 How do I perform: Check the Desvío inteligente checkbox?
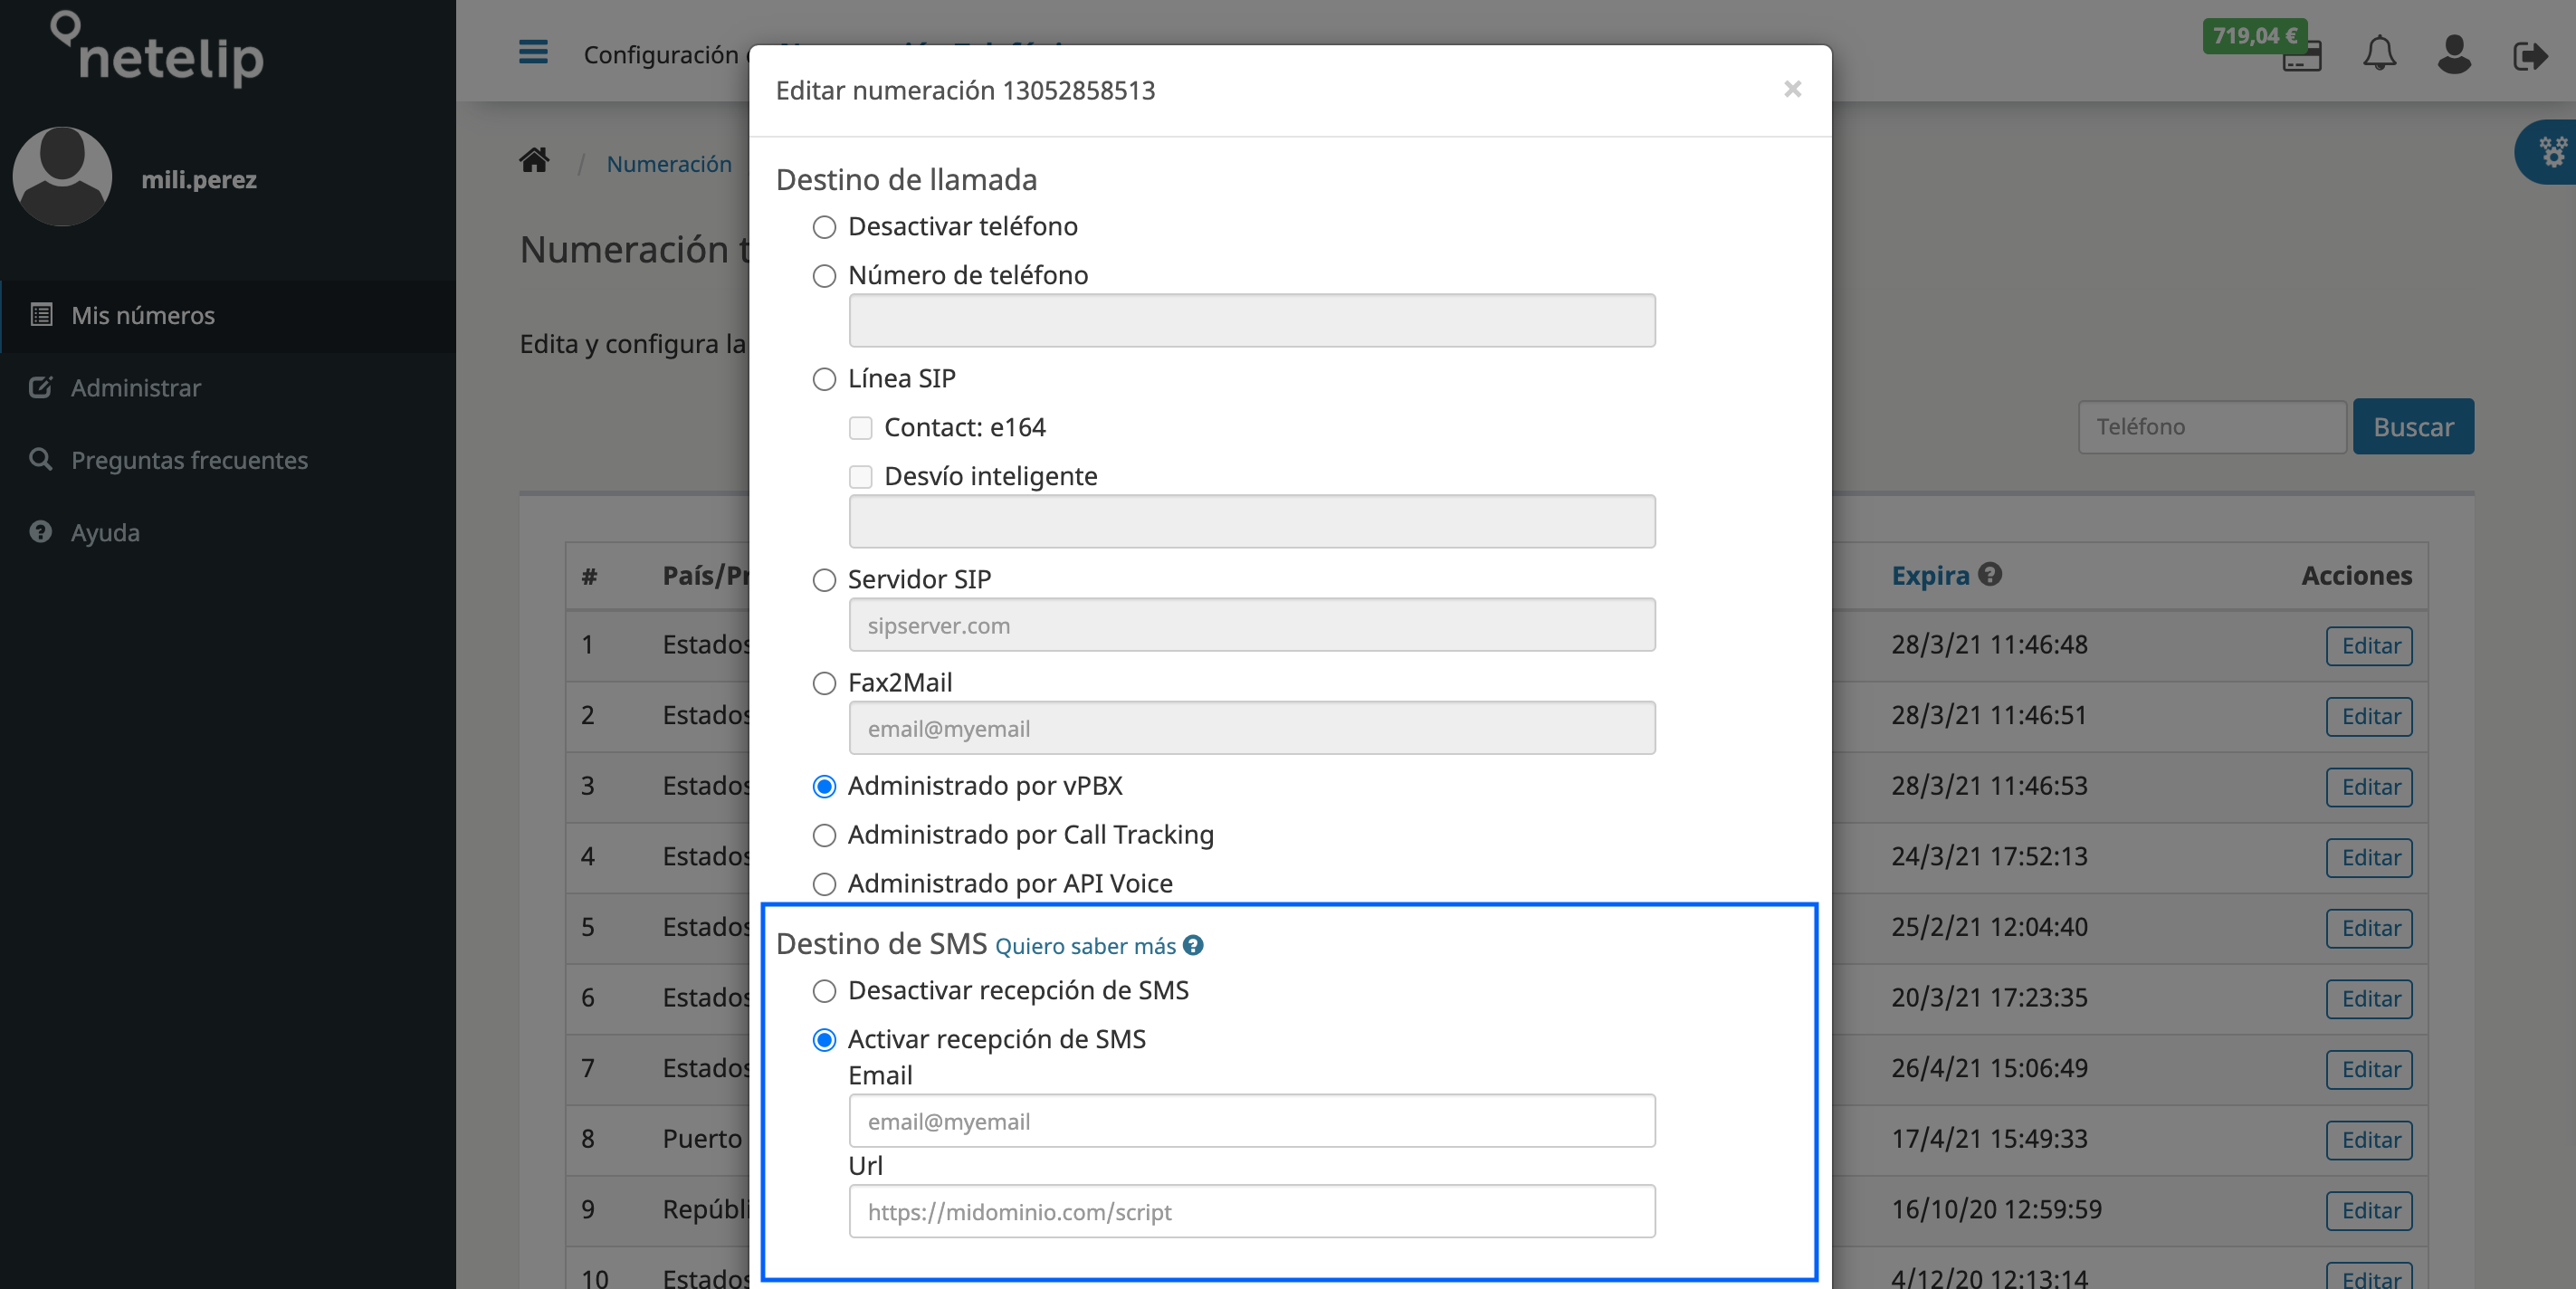(x=860, y=477)
